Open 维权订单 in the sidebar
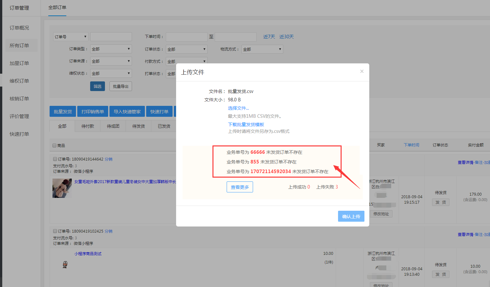Image resolution: width=490 pixels, height=287 pixels. click(19, 81)
